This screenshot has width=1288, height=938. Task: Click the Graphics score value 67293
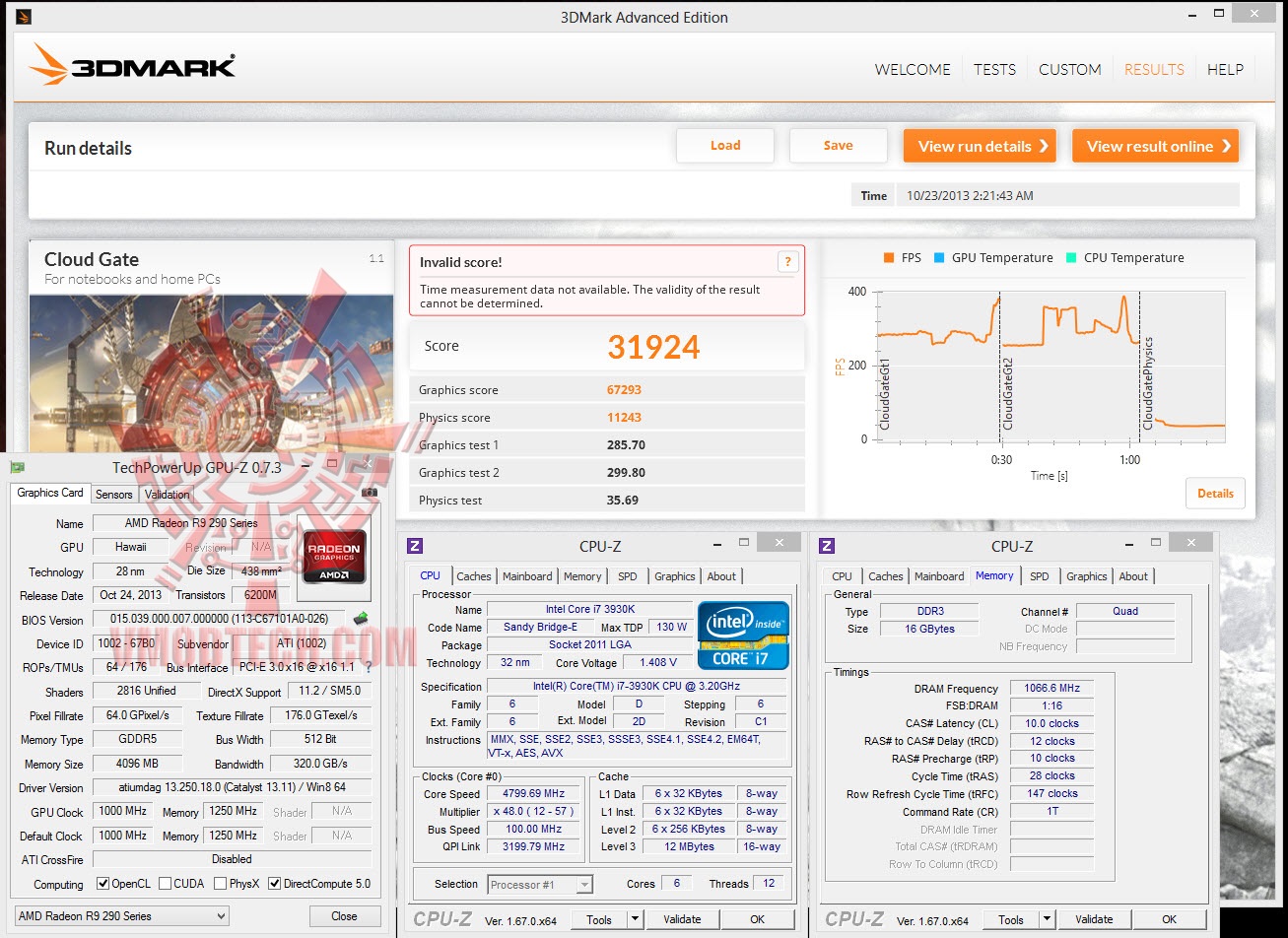[x=624, y=390]
